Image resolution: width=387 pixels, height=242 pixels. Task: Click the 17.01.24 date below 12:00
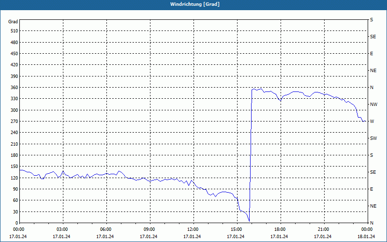(x=192, y=237)
